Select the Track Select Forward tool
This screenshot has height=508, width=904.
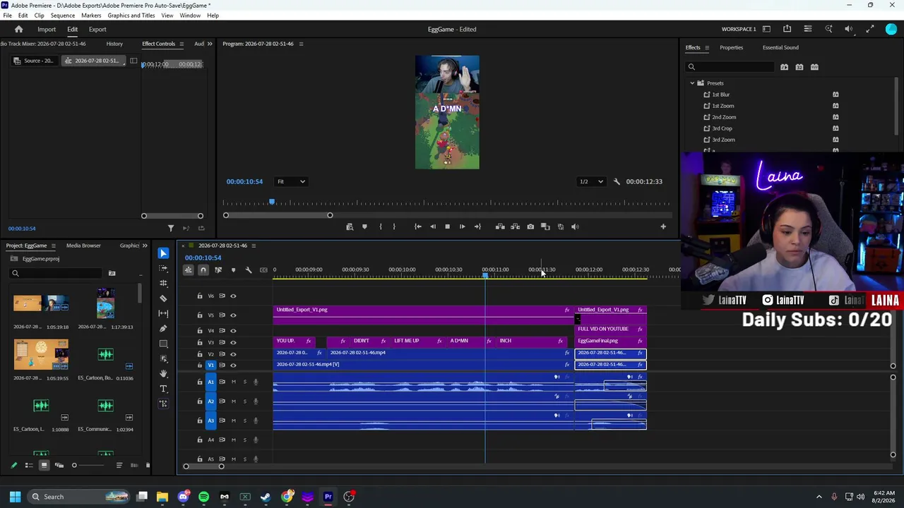tap(163, 268)
